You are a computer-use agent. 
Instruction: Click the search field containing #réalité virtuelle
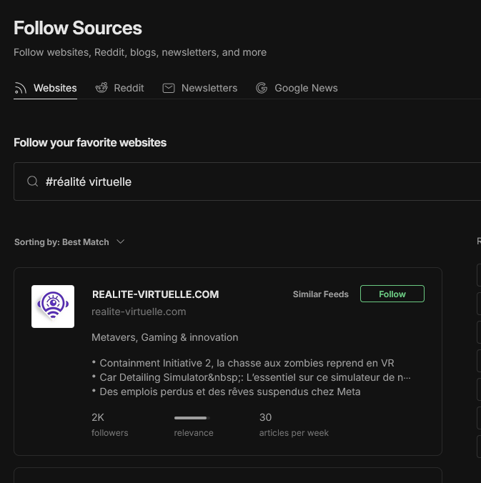pyautogui.click(x=247, y=181)
